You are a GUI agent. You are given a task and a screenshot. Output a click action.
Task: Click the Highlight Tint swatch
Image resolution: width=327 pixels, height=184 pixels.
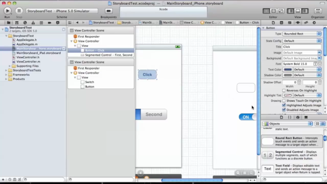tap(288, 96)
